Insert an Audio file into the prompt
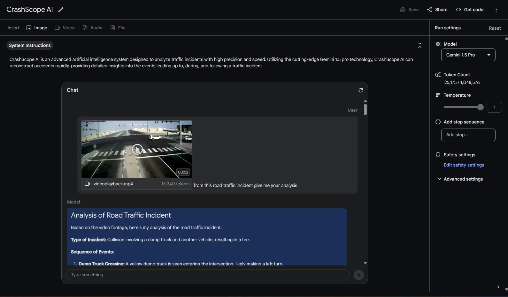Image resolution: width=508 pixels, height=297 pixels. tap(92, 28)
